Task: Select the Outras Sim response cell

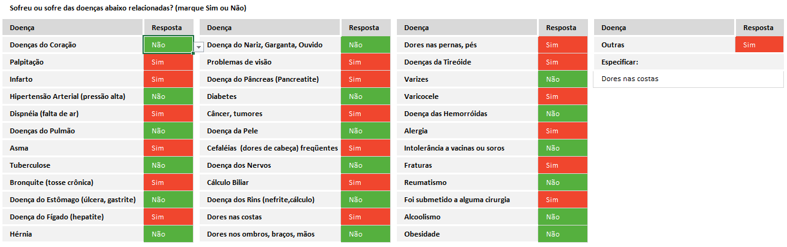Action: 759,45
